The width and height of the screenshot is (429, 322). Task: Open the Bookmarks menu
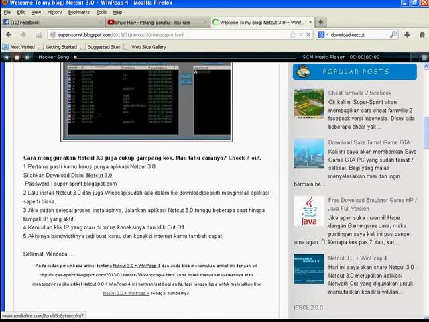(x=79, y=12)
